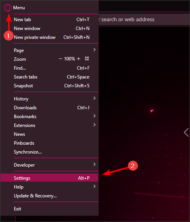Select Update & Recovery... entry
Viewport: 190px width, 222px height.
(49, 196)
